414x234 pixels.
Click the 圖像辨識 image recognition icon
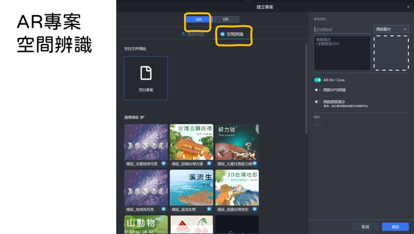click(x=183, y=34)
